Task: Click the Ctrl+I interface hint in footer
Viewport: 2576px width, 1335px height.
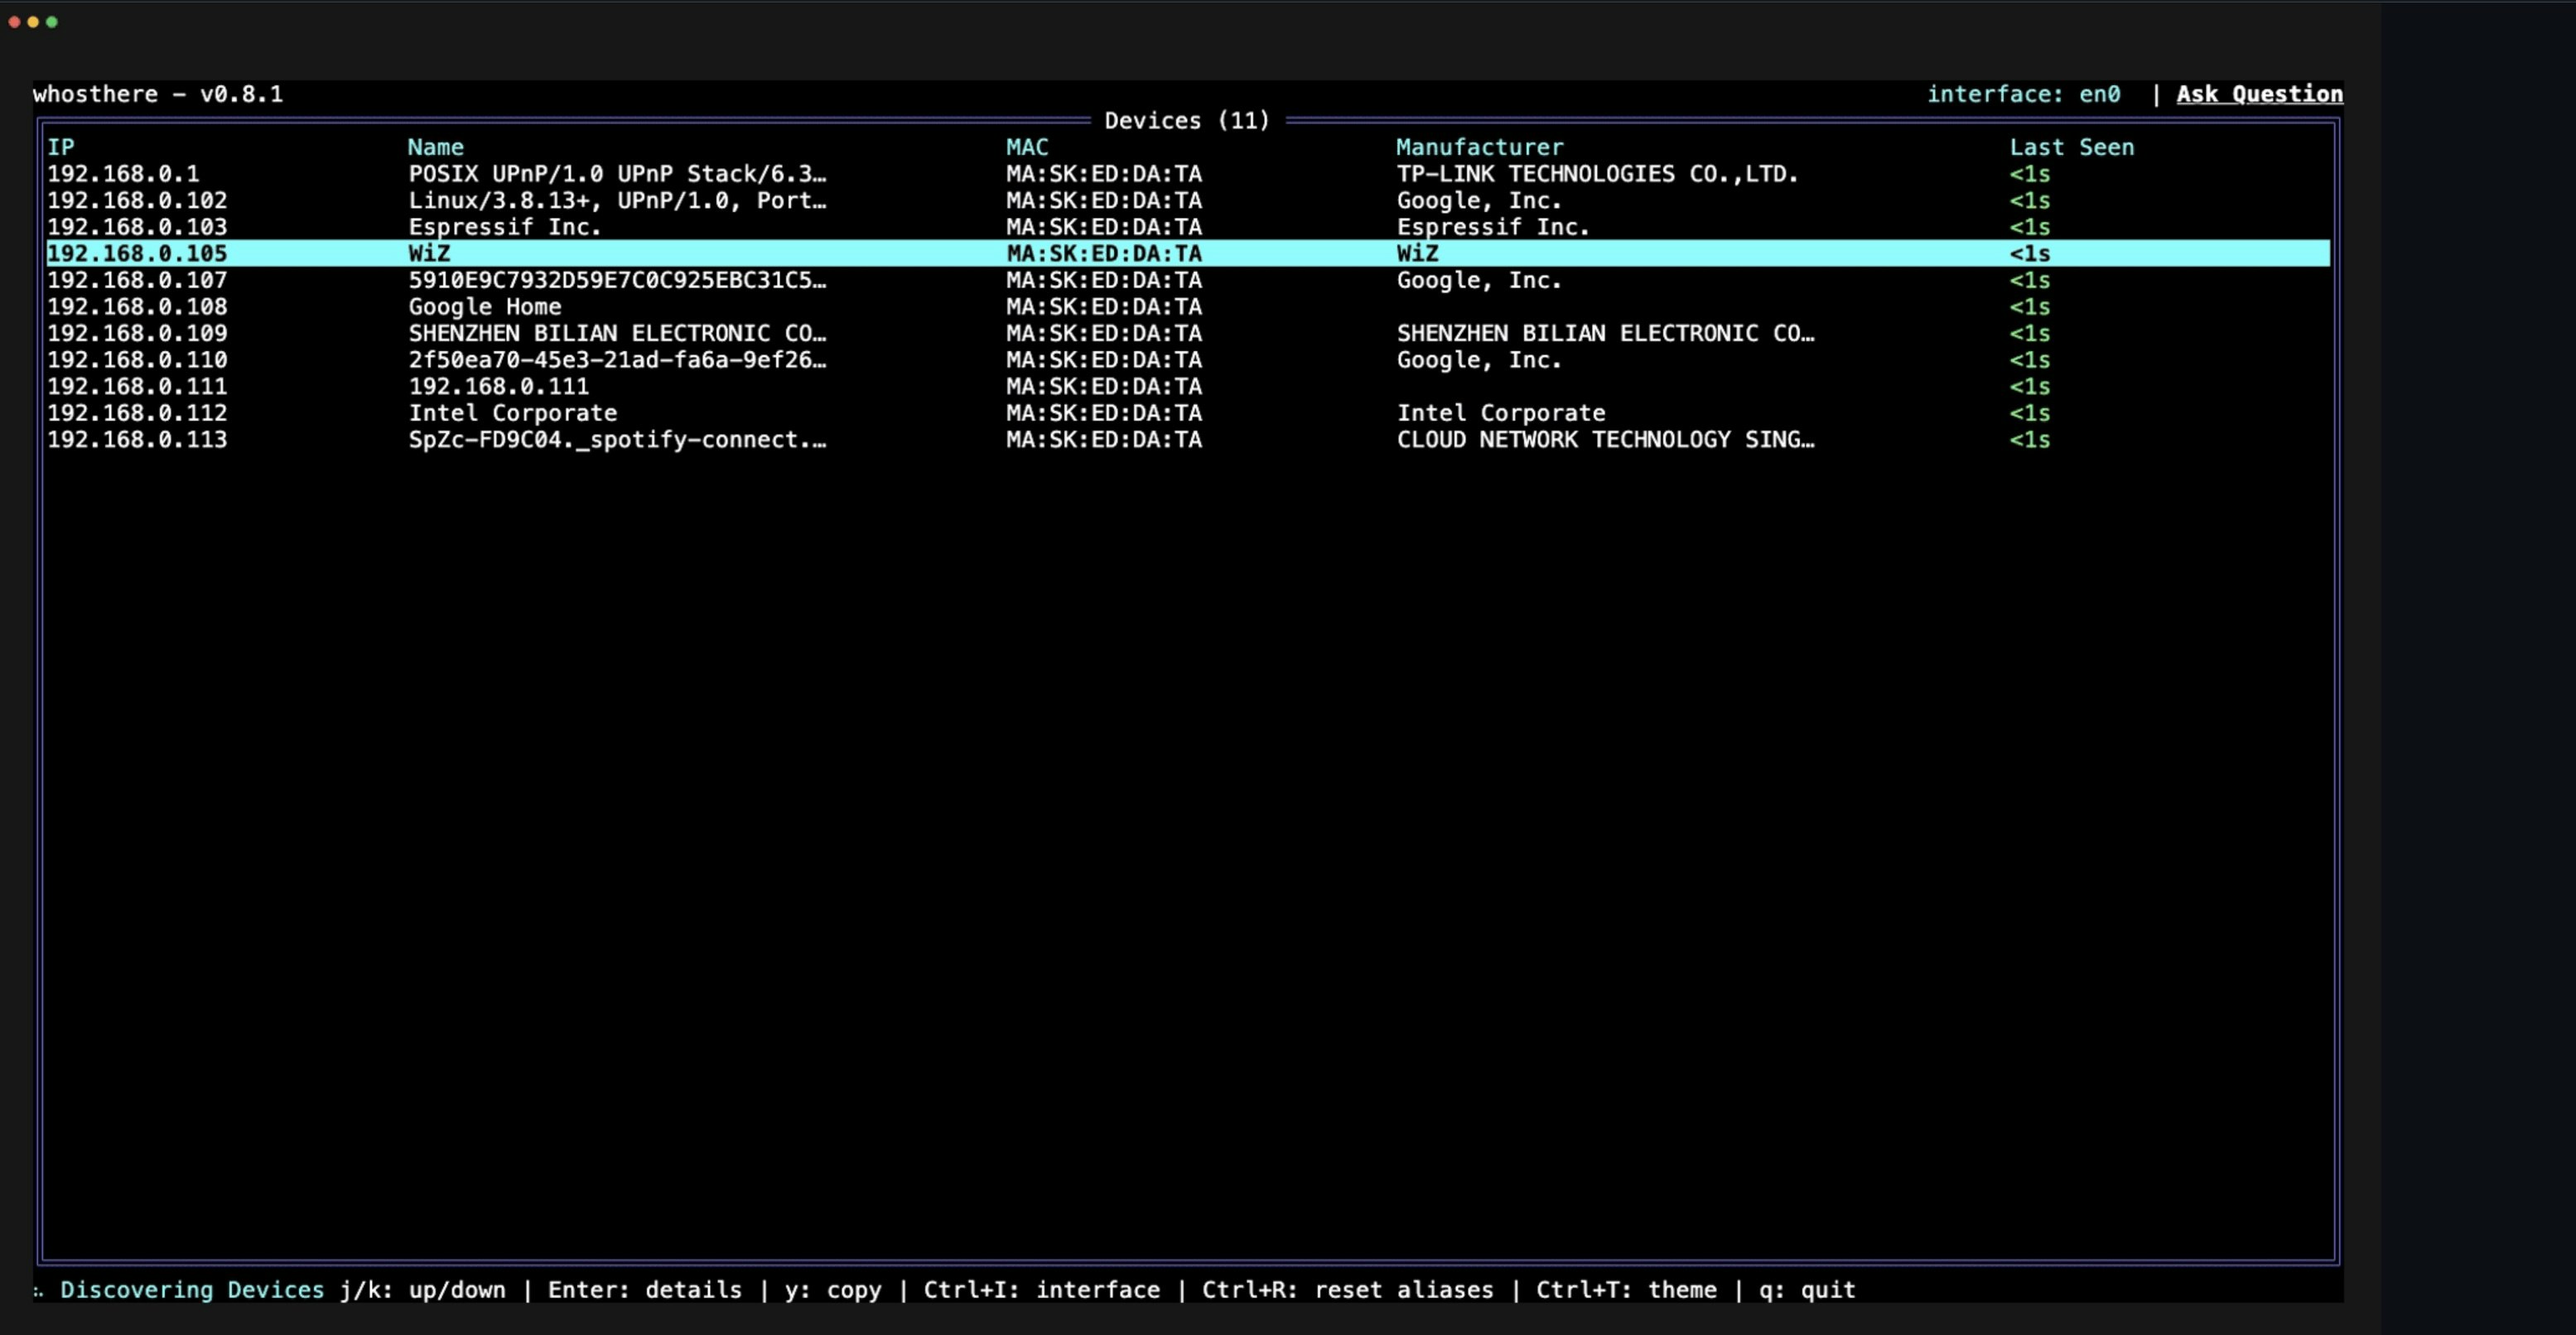Action: coord(1041,1290)
